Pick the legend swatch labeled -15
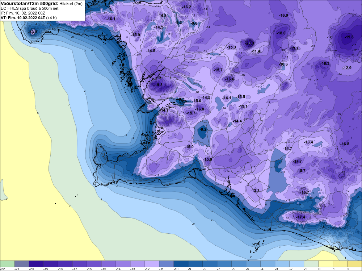 pos(109,264)
